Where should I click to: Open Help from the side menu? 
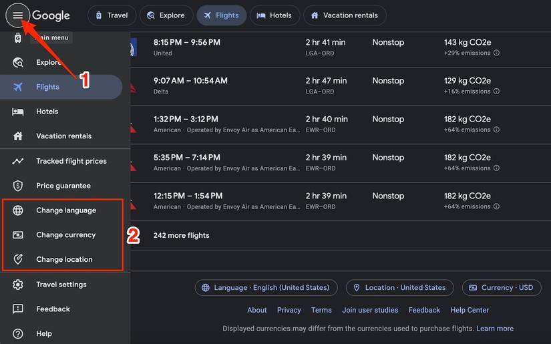point(44,334)
